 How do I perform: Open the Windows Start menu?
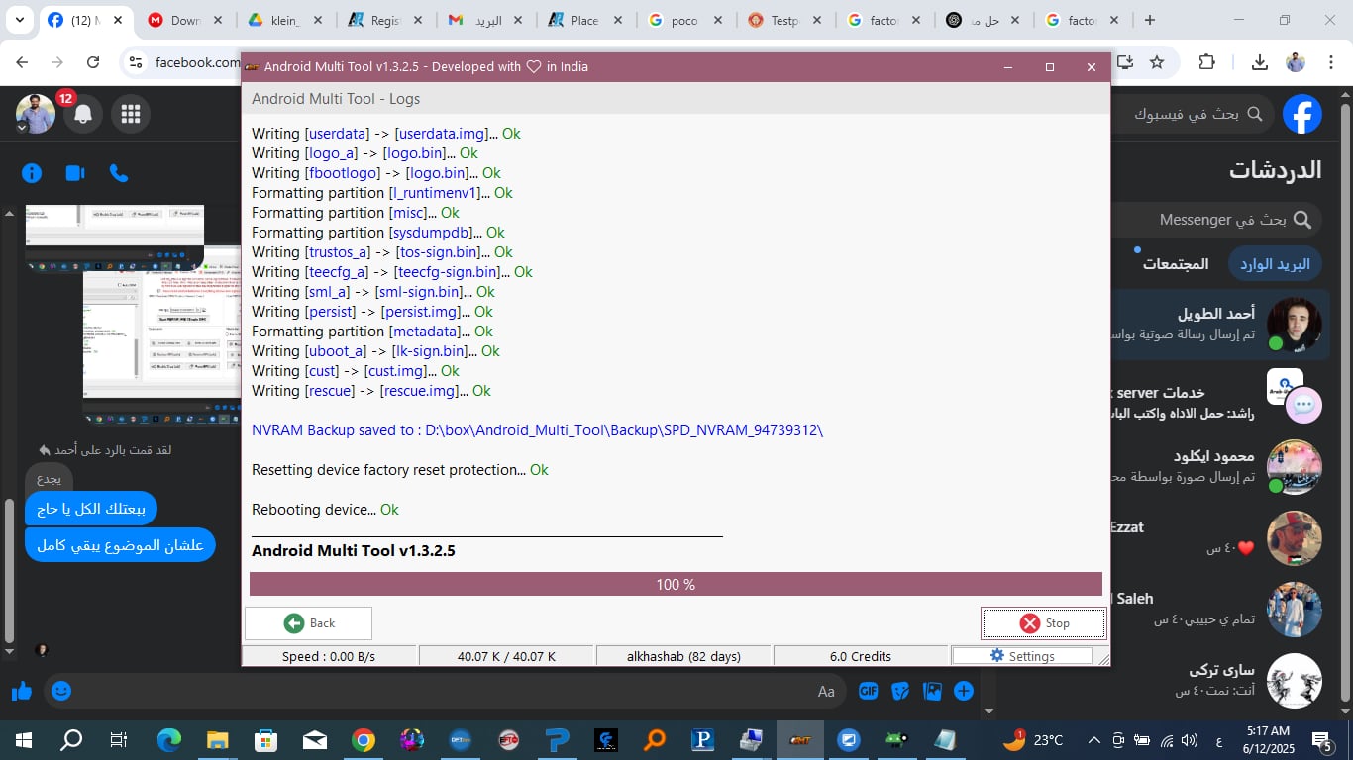point(24,739)
